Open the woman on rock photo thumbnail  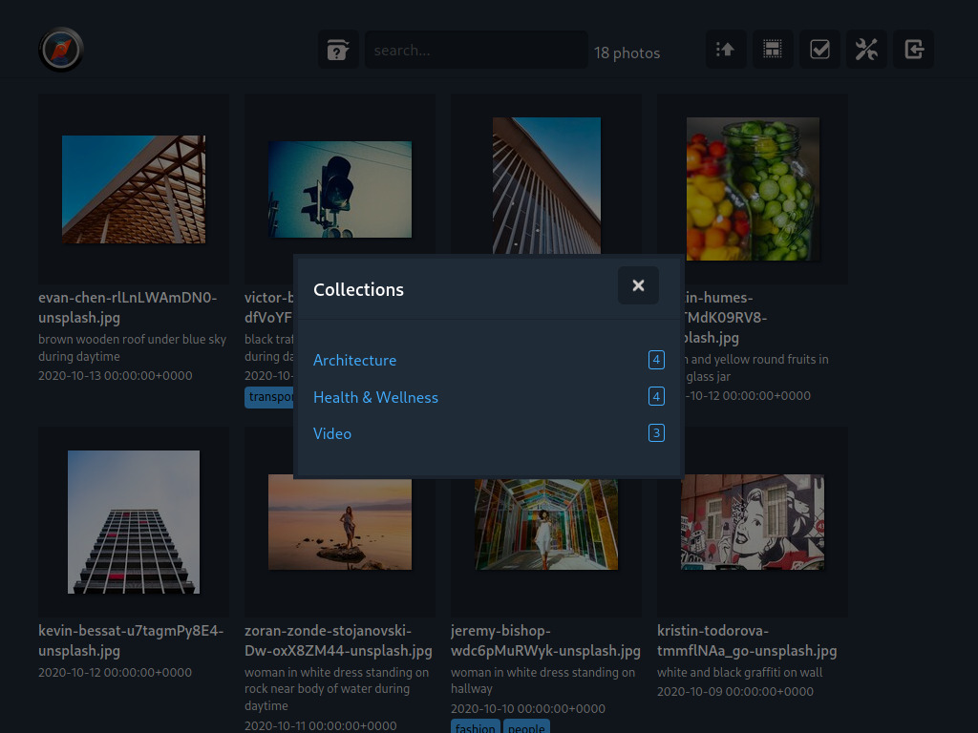pyautogui.click(x=340, y=522)
